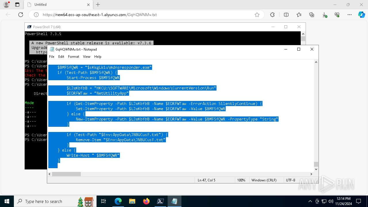The width and height of the screenshot is (368, 207).
Task: Click the 'Write-Host' line in Notepad
Action: coord(93,155)
